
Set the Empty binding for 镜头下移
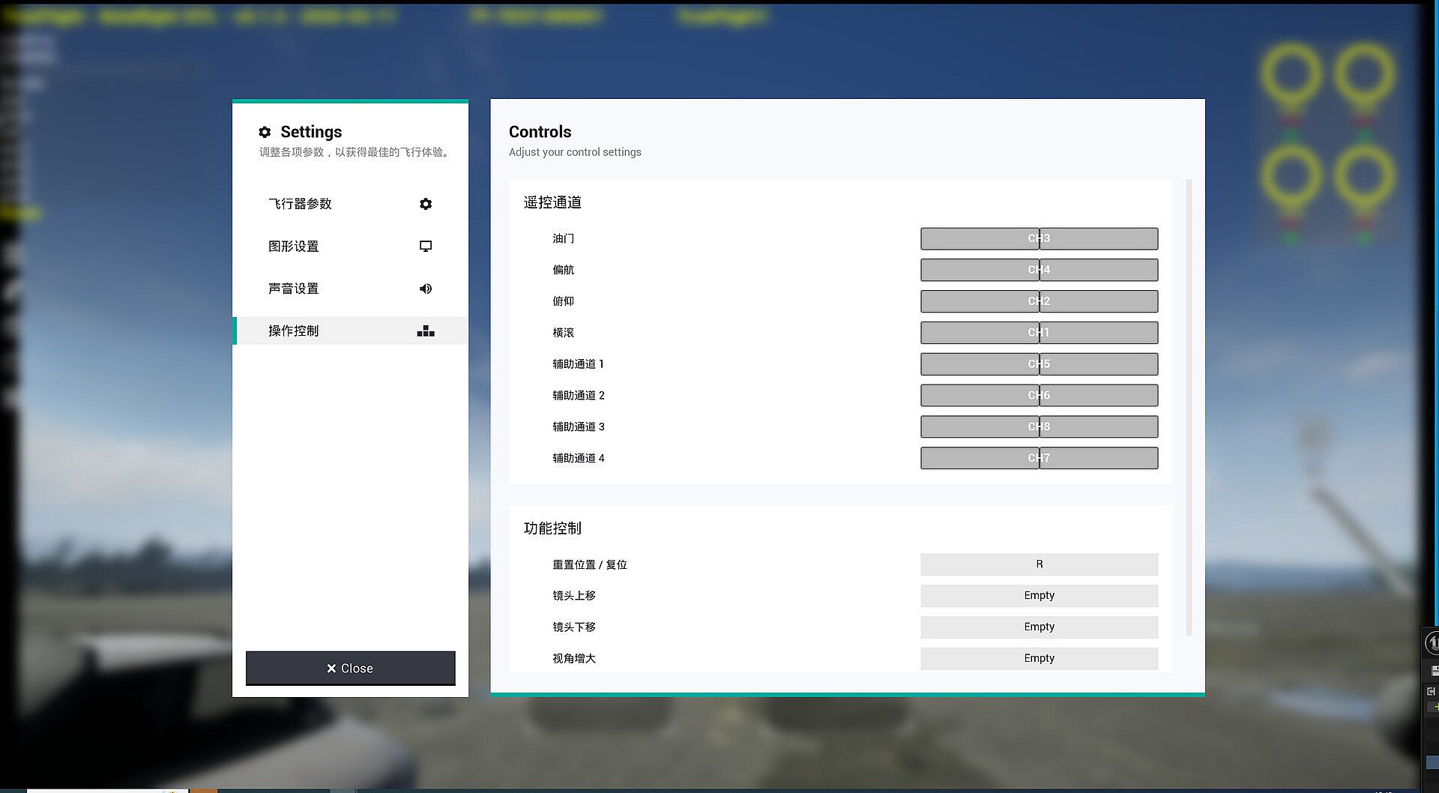click(1039, 627)
